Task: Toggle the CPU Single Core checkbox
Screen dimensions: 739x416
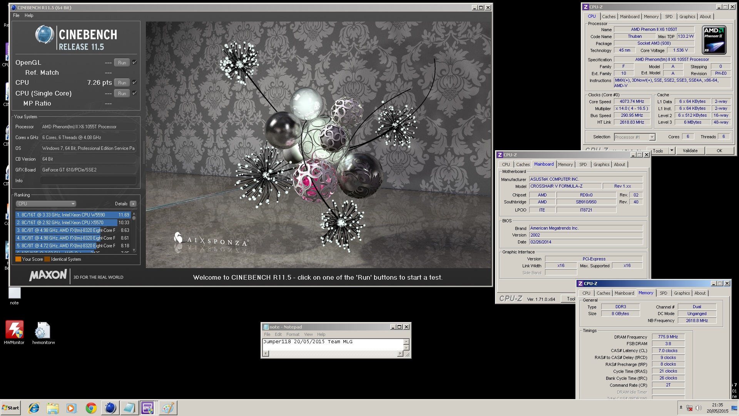Action: point(135,93)
